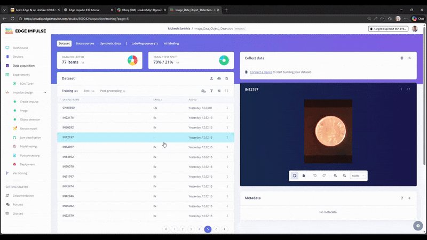This screenshot has width=427, height=240.
Task: Collapse the Impulse design section arrow
Action: (x=45, y=92)
